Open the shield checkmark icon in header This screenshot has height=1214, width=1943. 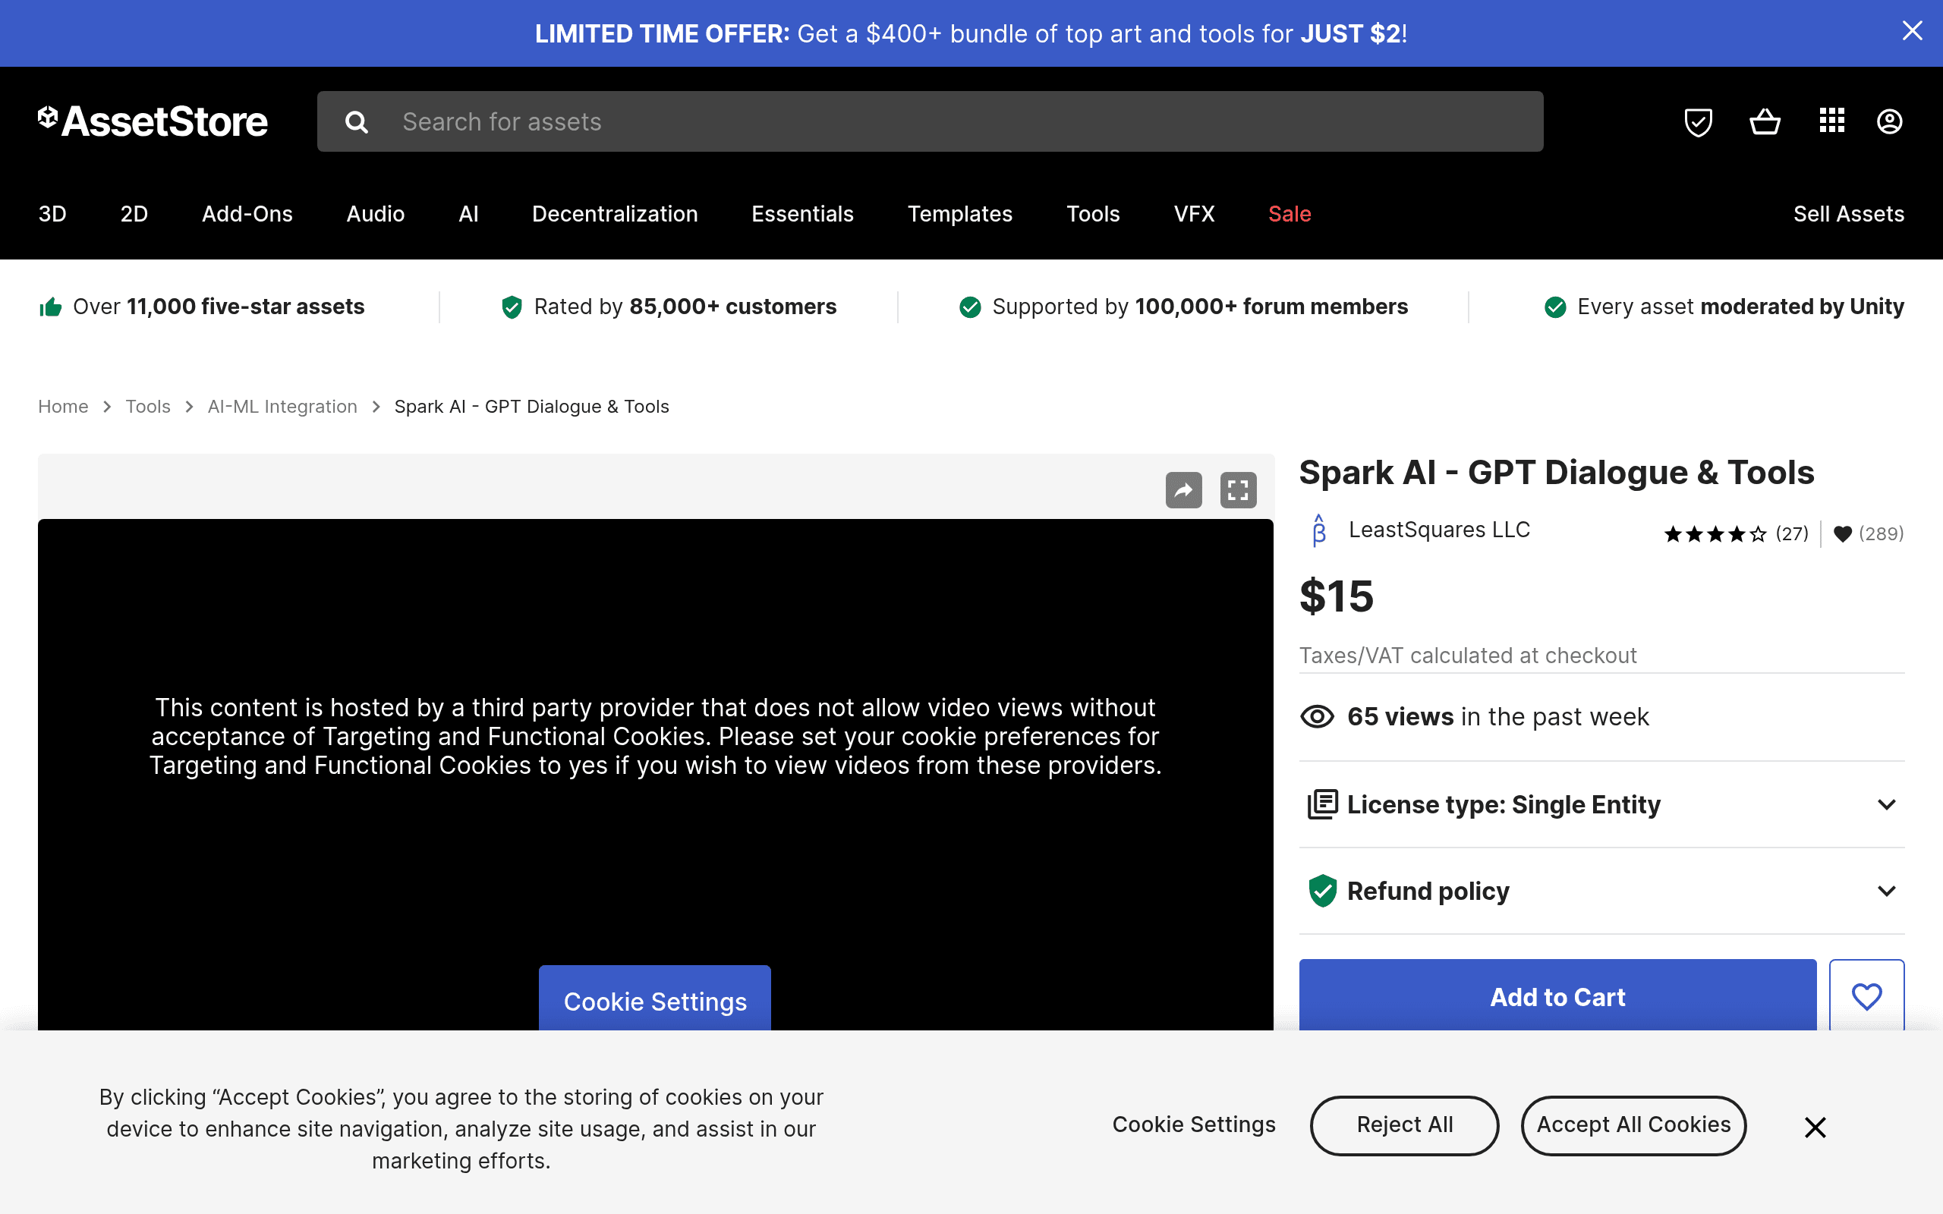click(1698, 122)
